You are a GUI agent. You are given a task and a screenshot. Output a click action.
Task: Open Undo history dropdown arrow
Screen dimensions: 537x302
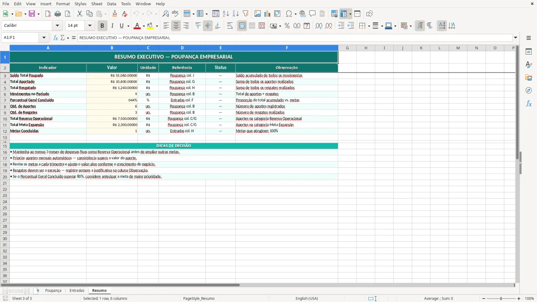143,14
